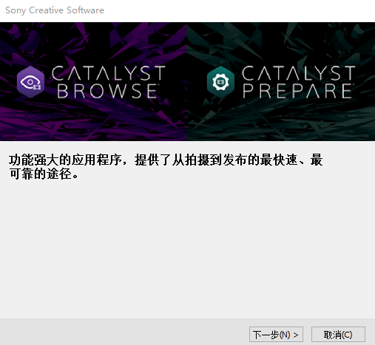
Task: Click the word BROWSE in the banner
Action: coord(107,91)
